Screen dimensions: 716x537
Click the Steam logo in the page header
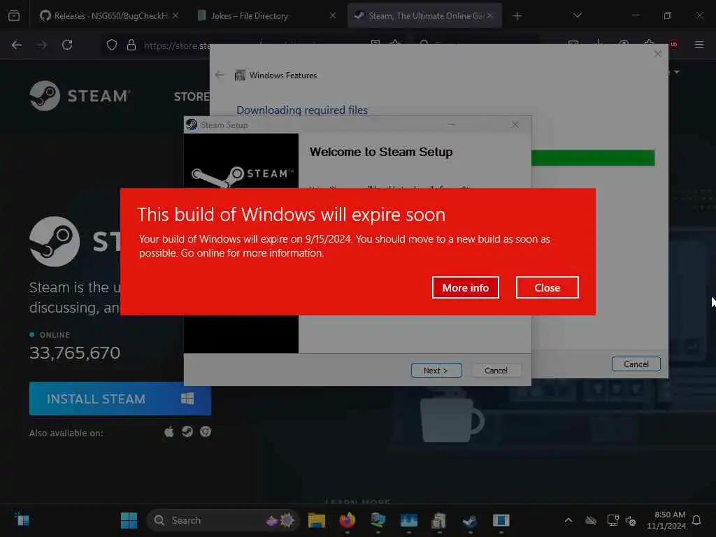click(x=80, y=96)
